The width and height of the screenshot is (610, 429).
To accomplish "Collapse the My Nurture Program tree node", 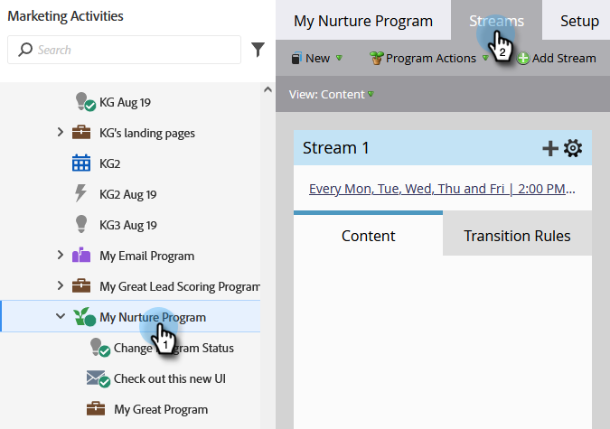I will point(61,317).
